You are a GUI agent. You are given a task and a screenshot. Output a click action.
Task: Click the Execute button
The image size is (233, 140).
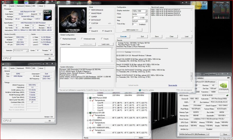[x=123, y=36]
